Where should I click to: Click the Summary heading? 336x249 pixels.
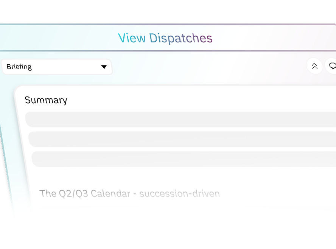point(46,100)
